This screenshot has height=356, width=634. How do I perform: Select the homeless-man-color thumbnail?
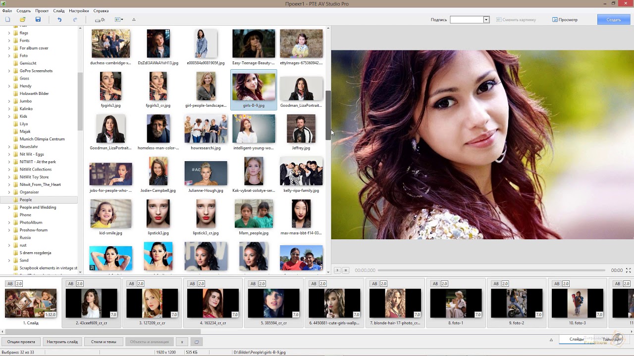tap(158, 132)
